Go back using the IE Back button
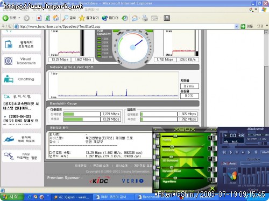This screenshot has width=269, height=201. click(9, 18)
